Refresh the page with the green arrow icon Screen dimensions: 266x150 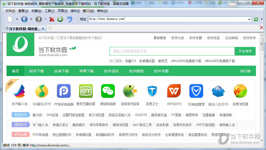tap(60, 19)
